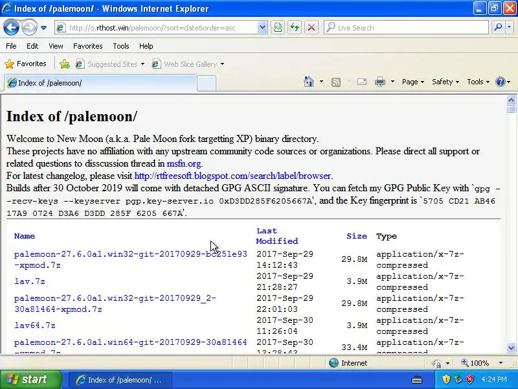Click the 29.8M size of bc251e93 file
This screenshot has width=518, height=389.
tap(354, 259)
